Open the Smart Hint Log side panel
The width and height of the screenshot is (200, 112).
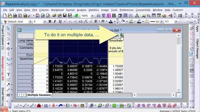[x=2, y=97]
